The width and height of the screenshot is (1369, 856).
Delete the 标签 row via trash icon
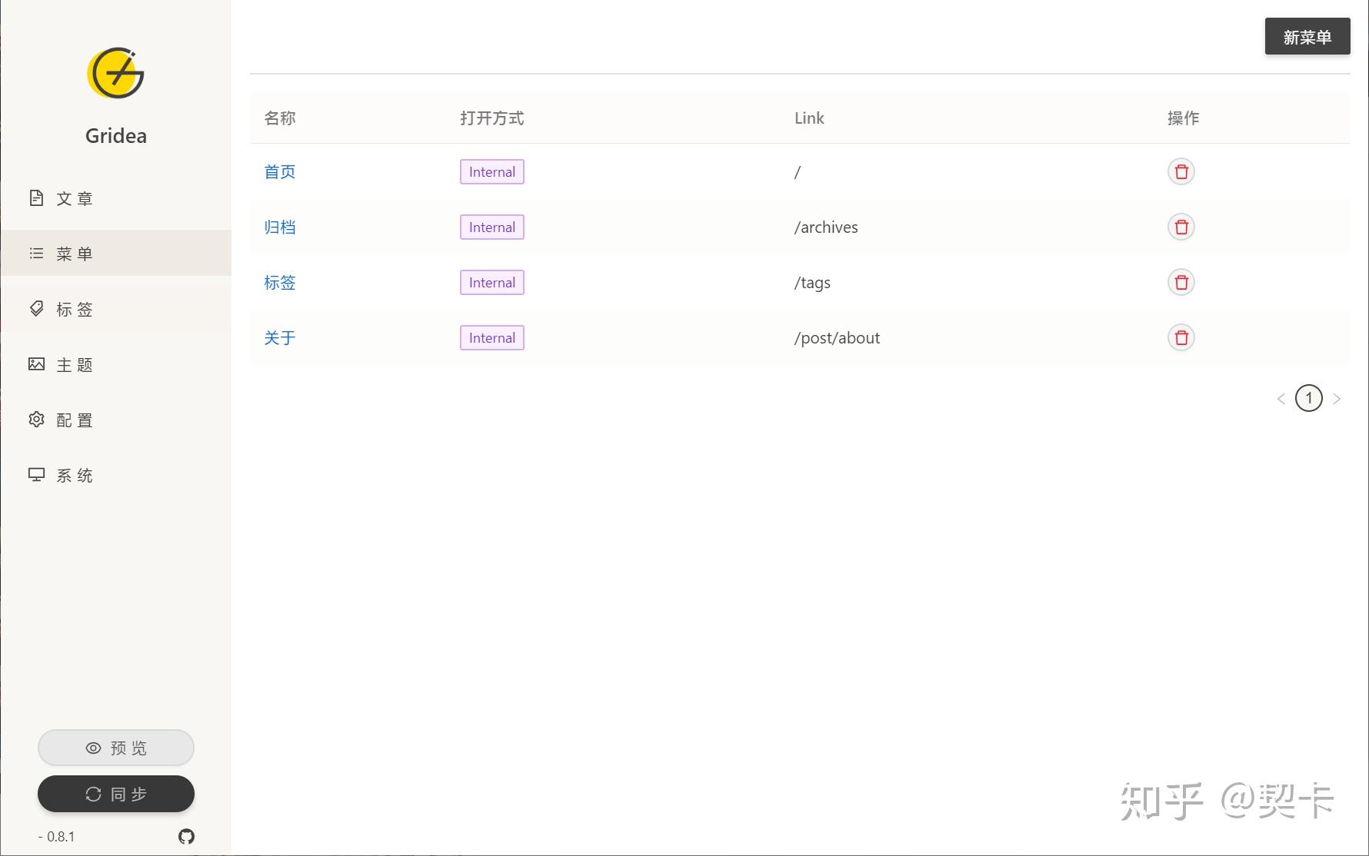click(x=1181, y=282)
